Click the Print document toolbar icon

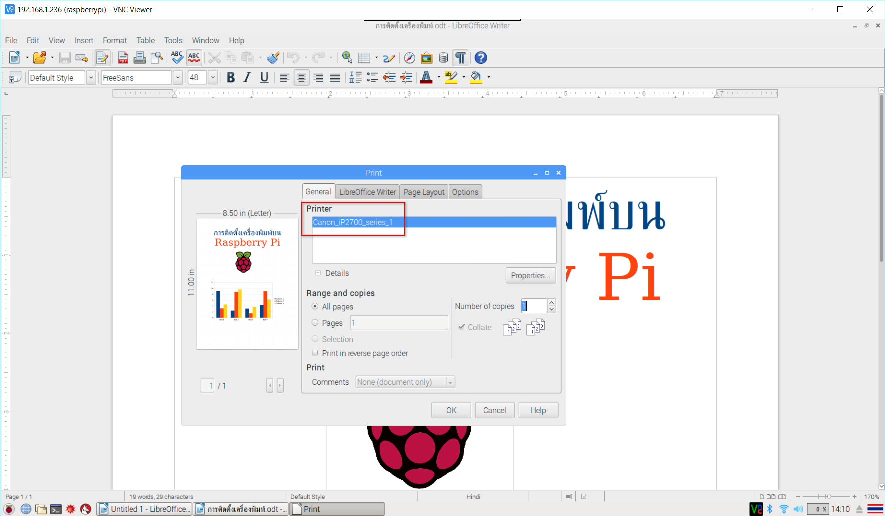[x=140, y=58]
